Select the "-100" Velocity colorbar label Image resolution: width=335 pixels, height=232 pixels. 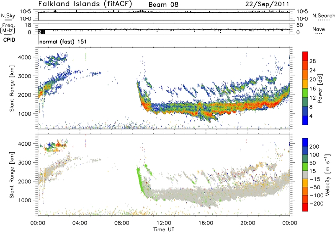(316, 196)
